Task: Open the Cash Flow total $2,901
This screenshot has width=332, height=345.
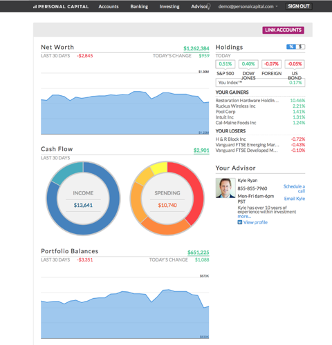Action: [201, 150]
